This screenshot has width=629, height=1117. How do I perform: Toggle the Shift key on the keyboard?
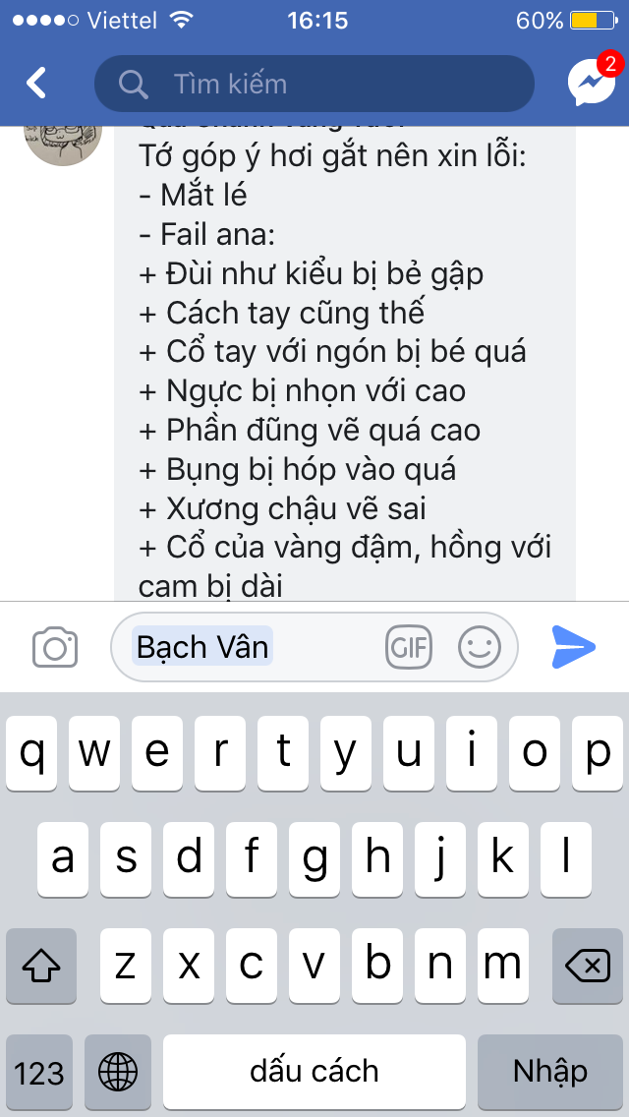click(40, 966)
